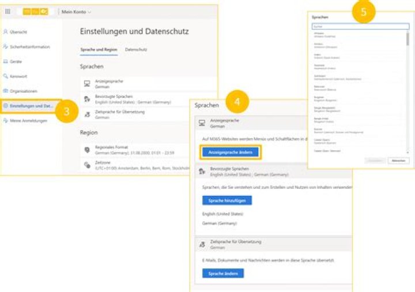Viewport: 415px width, 292px height.
Task: Click the blue Anzeigesprache ändern button
Action: [x=230, y=153]
